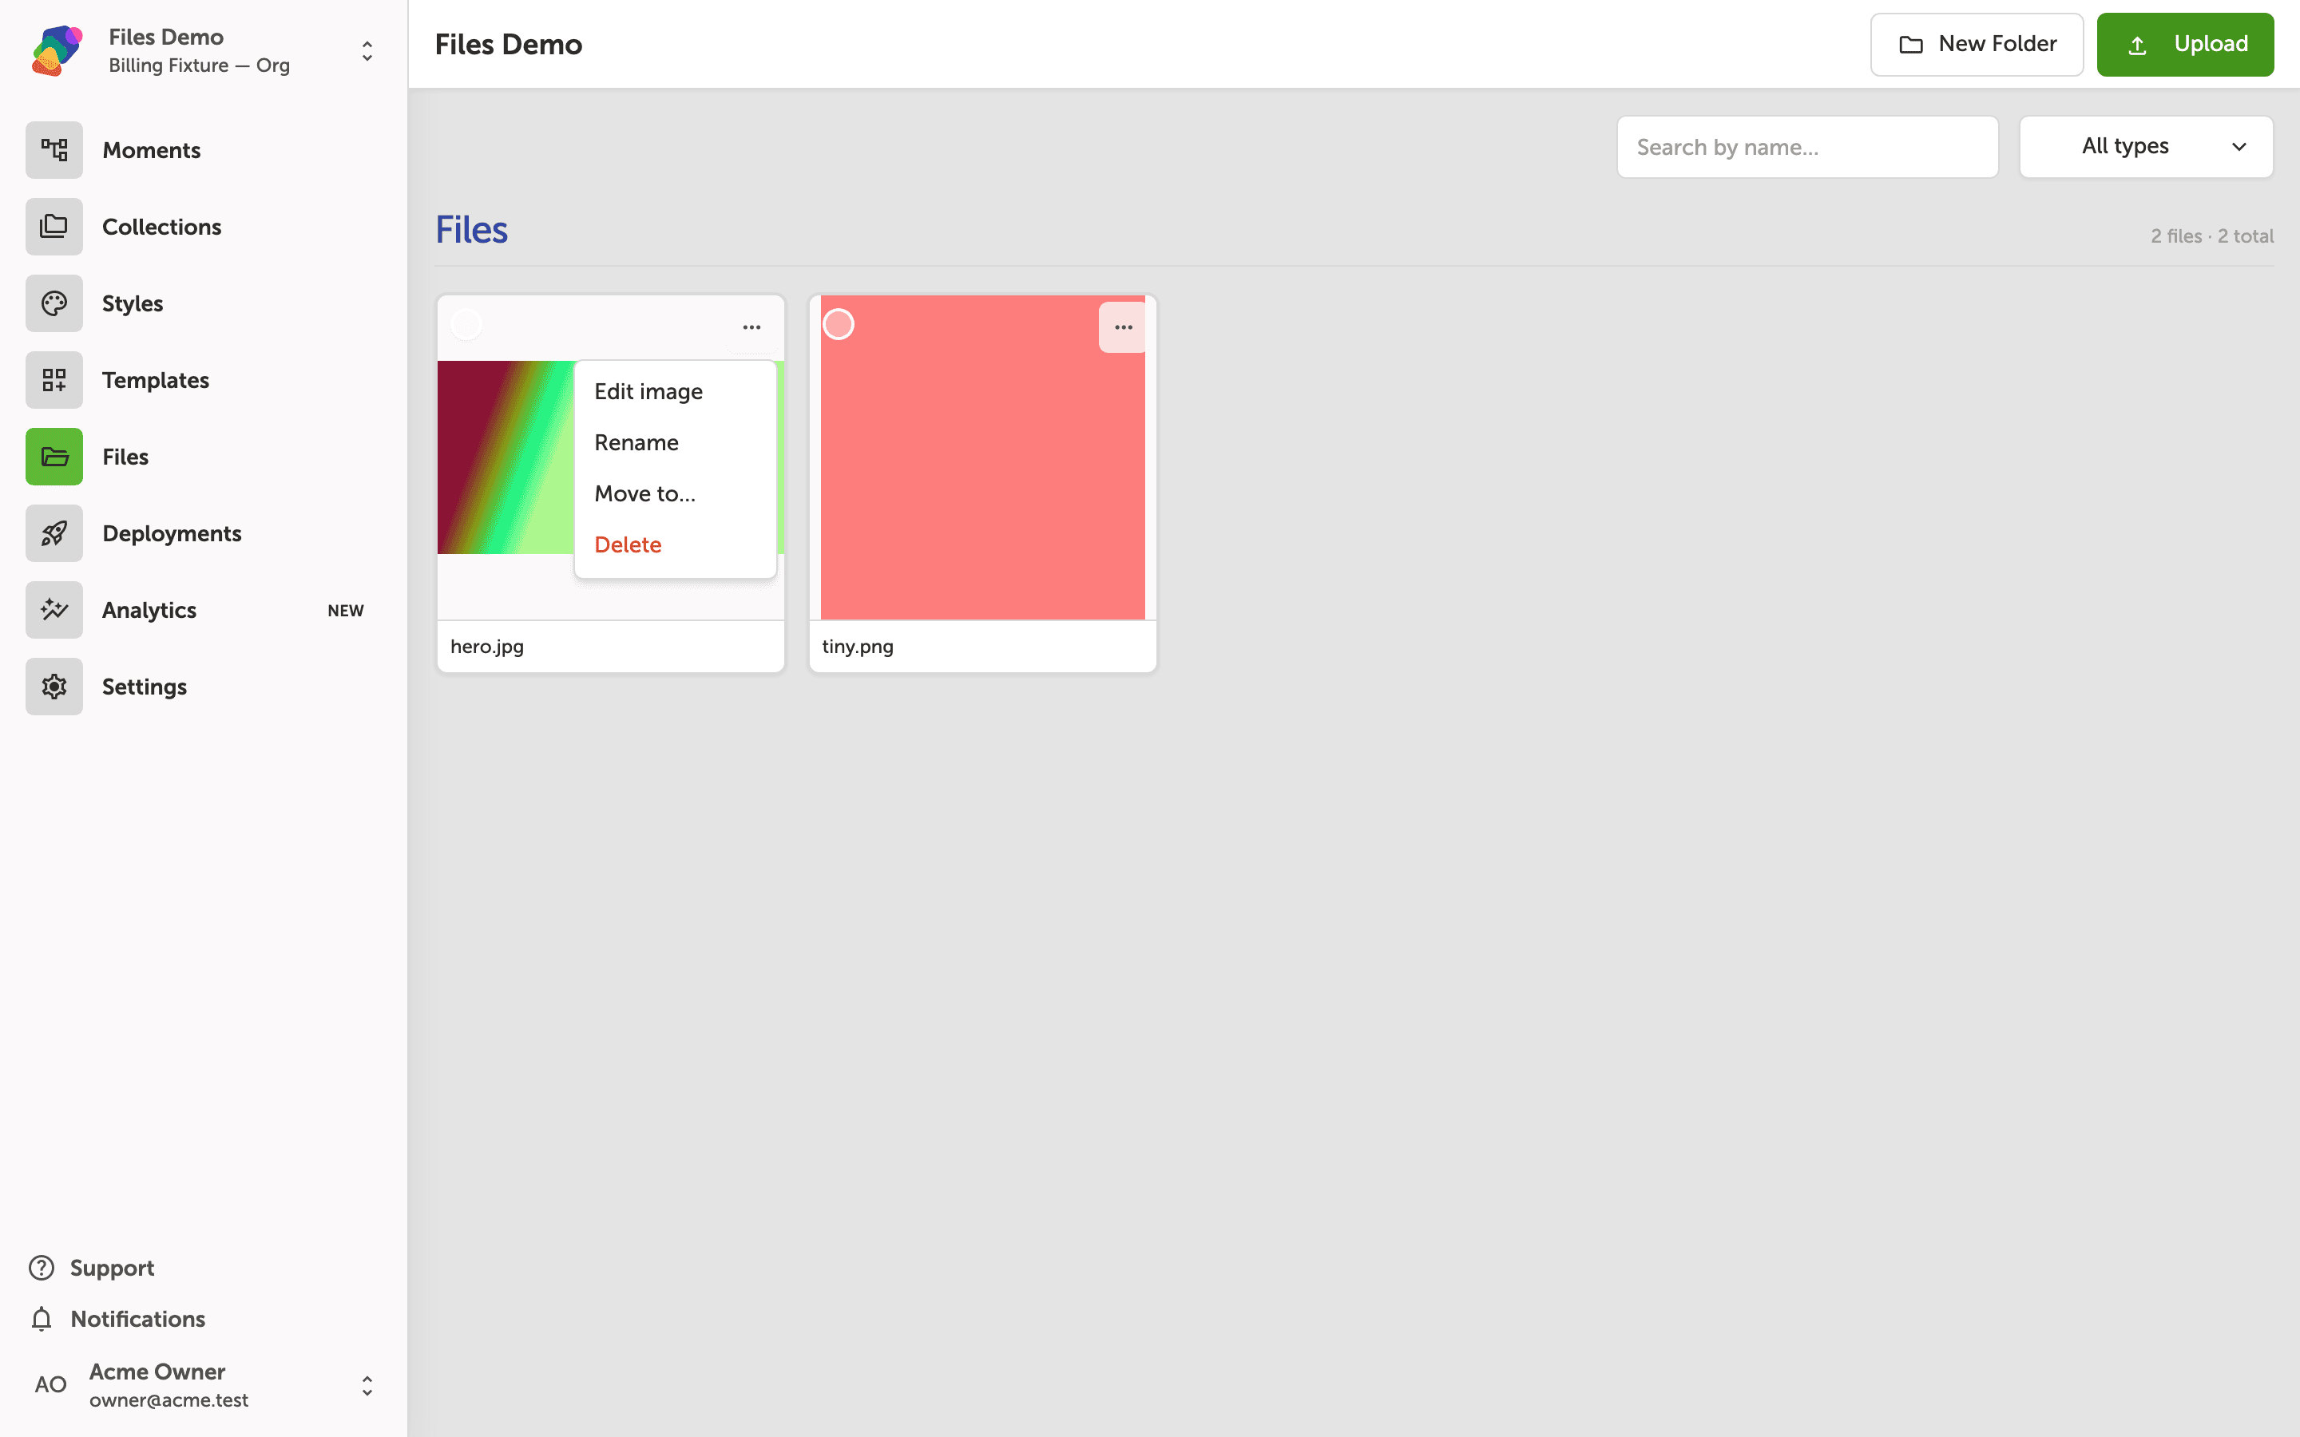This screenshot has width=2300, height=1437.
Task: Click the Support question mark icon
Action: [42, 1268]
